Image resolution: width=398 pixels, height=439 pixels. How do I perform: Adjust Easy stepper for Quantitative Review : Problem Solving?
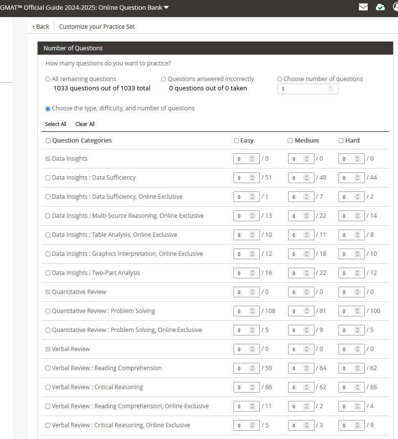pyautogui.click(x=252, y=311)
